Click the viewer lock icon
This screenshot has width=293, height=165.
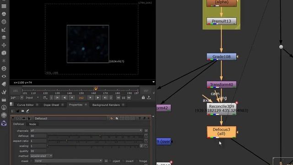point(143,98)
